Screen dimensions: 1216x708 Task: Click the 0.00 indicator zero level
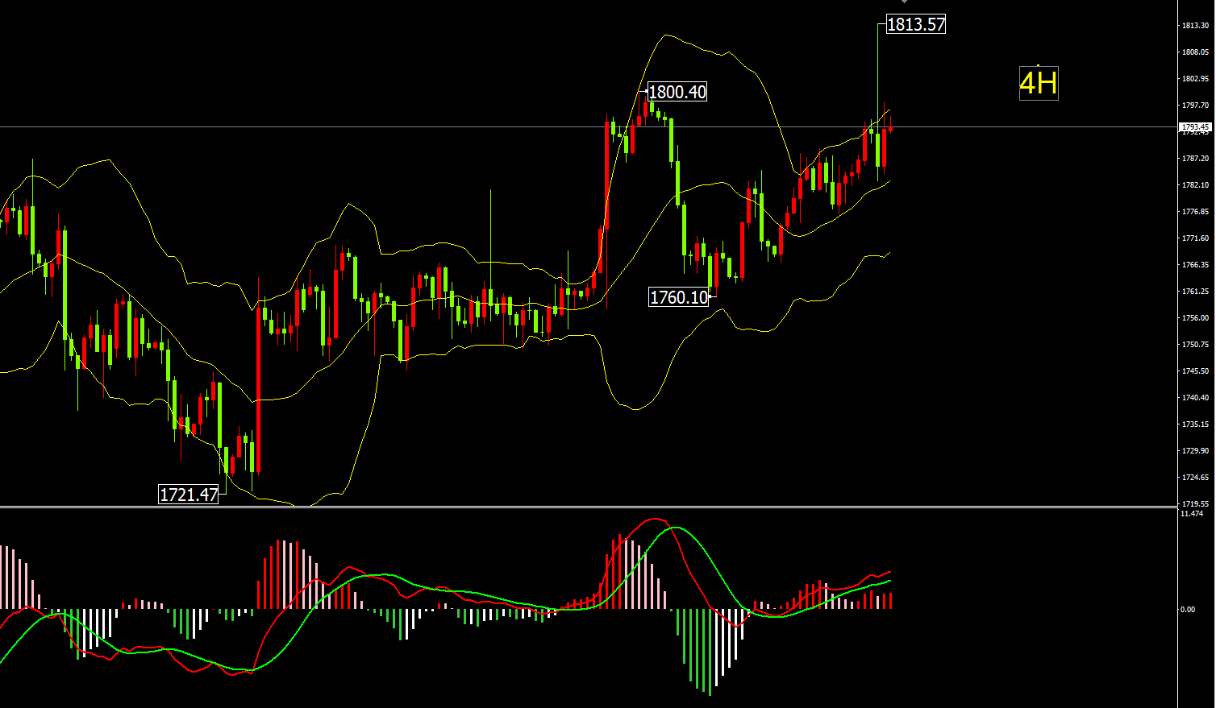click(x=1188, y=610)
